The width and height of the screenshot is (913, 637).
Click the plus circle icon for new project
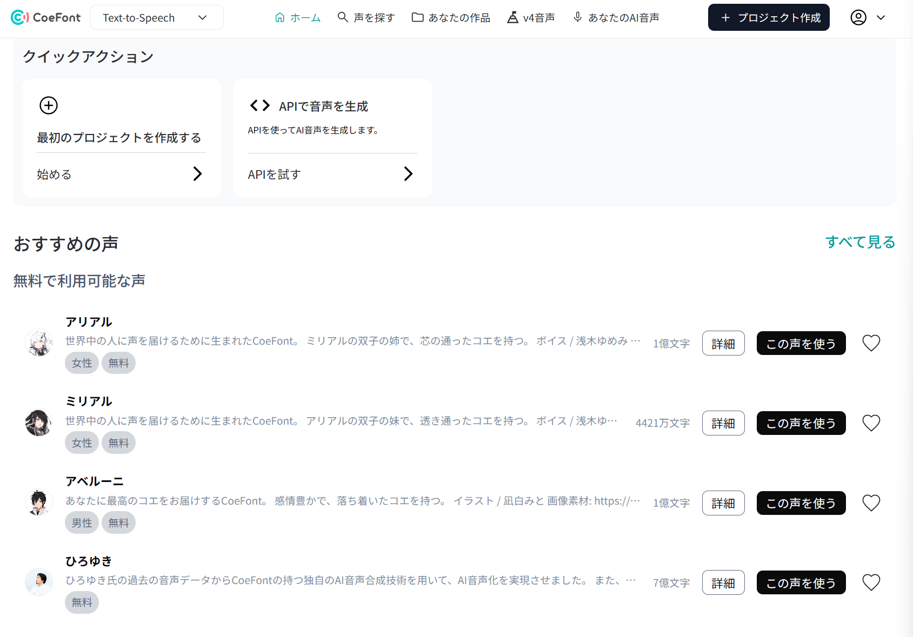[49, 105]
